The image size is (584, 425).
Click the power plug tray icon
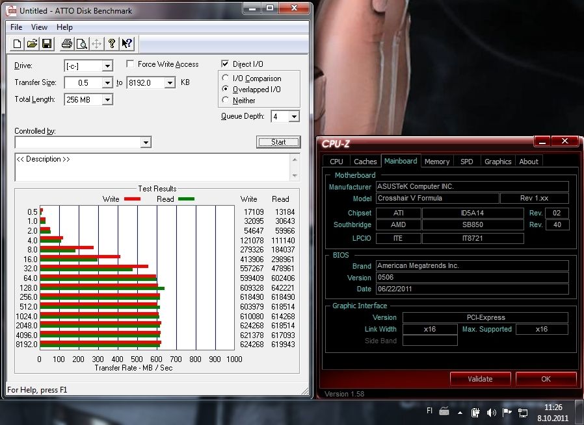[x=475, y=412]
